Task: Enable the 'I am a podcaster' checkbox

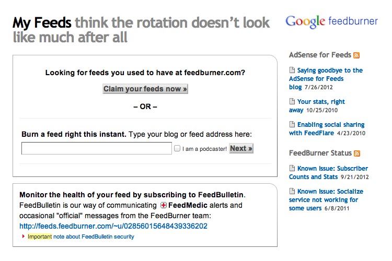Action: click(x=177, y=149)
